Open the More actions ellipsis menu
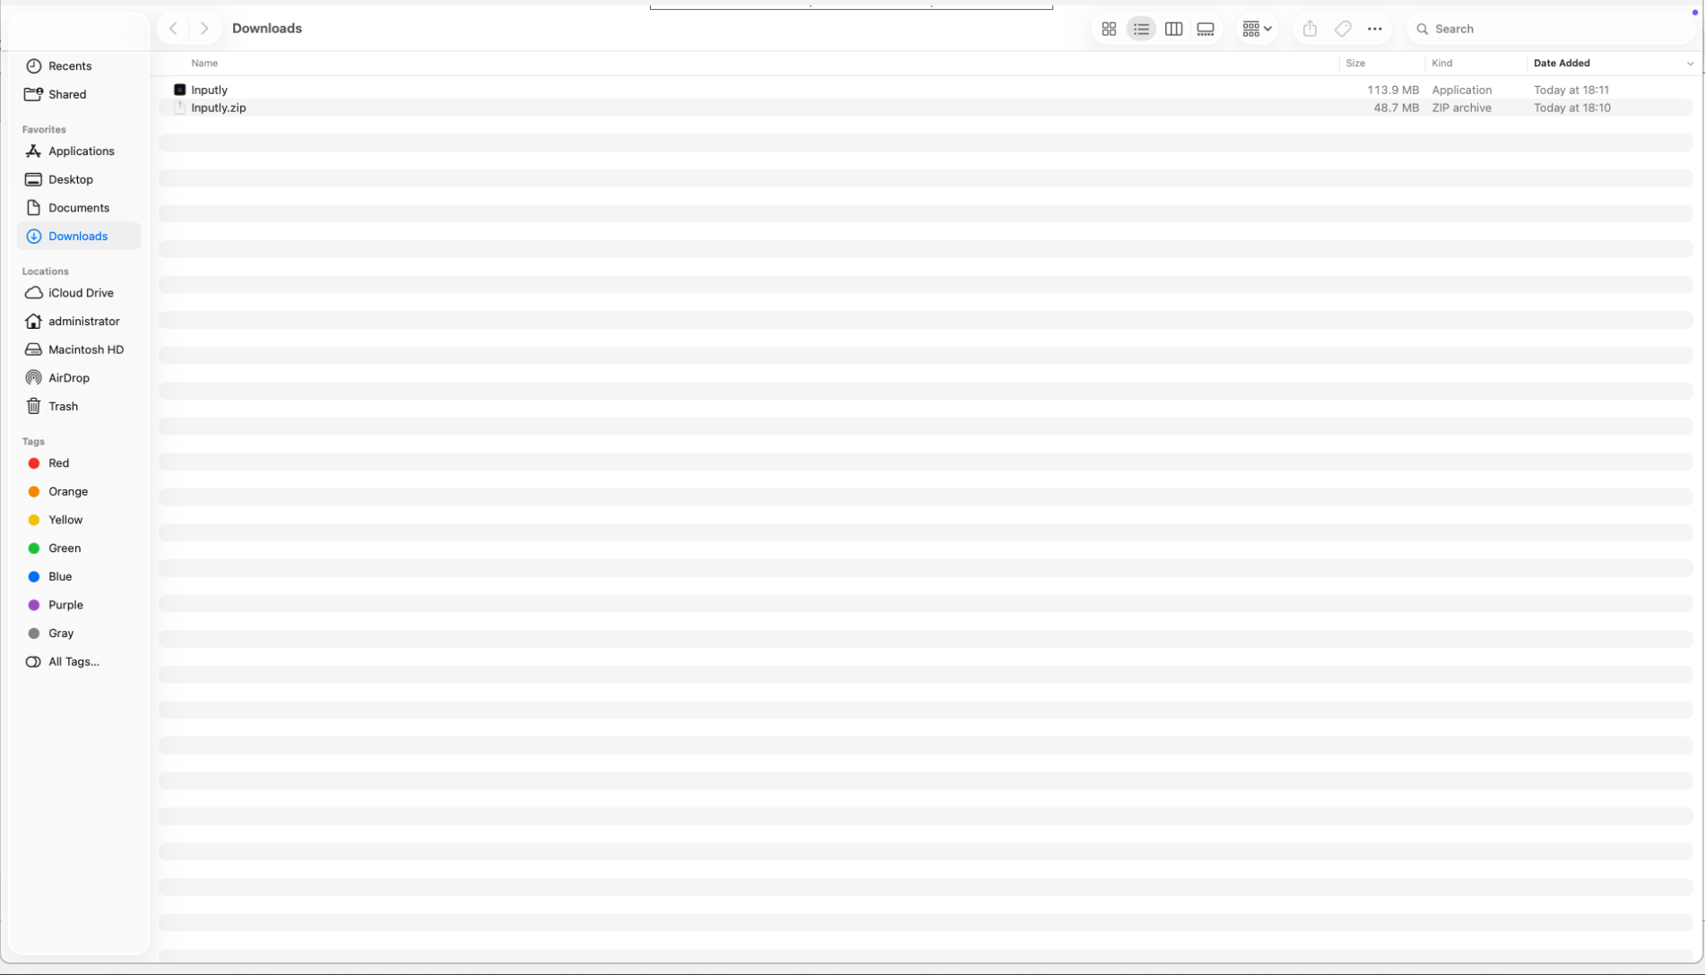1705x975 pixels. 1375,29
